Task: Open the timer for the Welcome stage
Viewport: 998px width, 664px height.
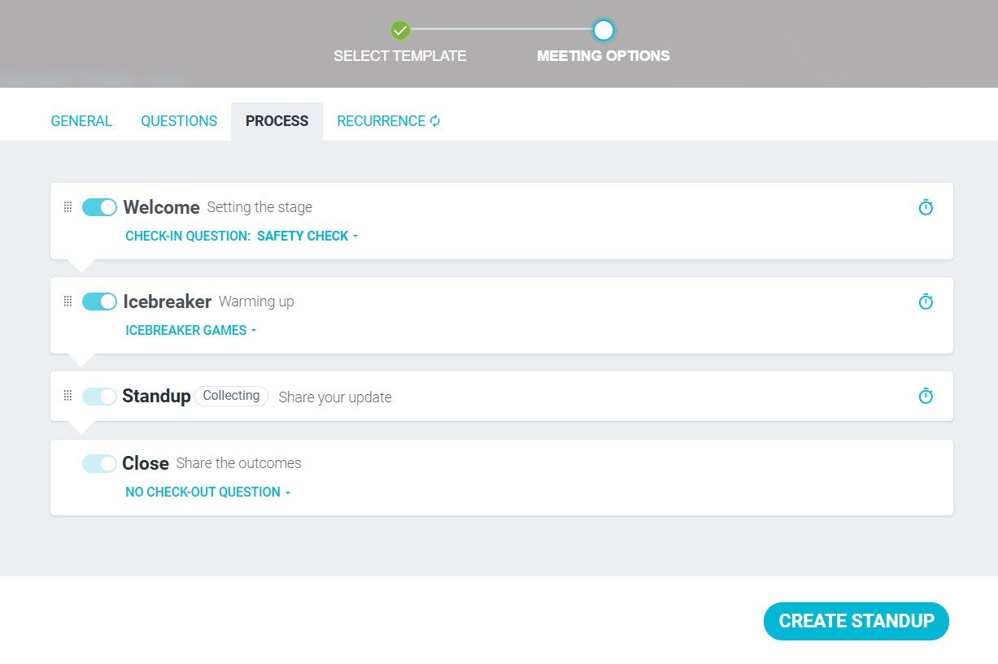Action: (926, 207)
